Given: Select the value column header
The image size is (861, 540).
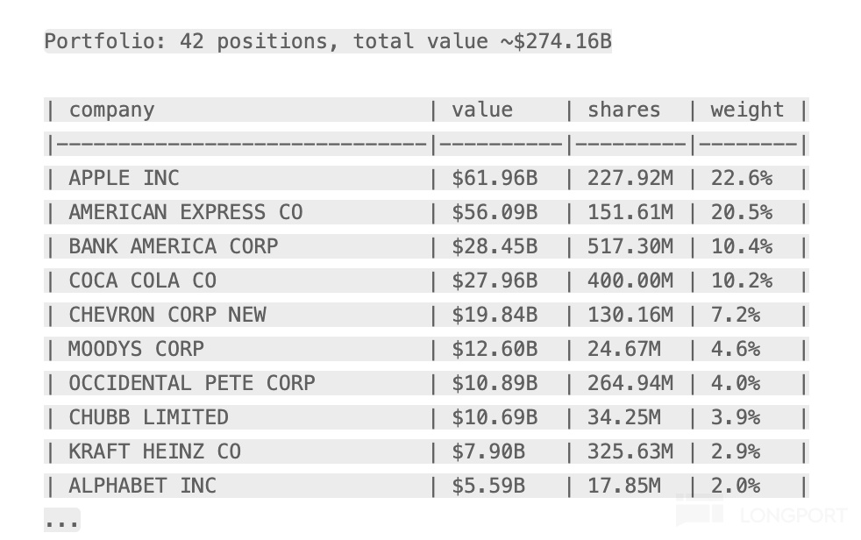Looking at the screenshot, I should 482,110.
